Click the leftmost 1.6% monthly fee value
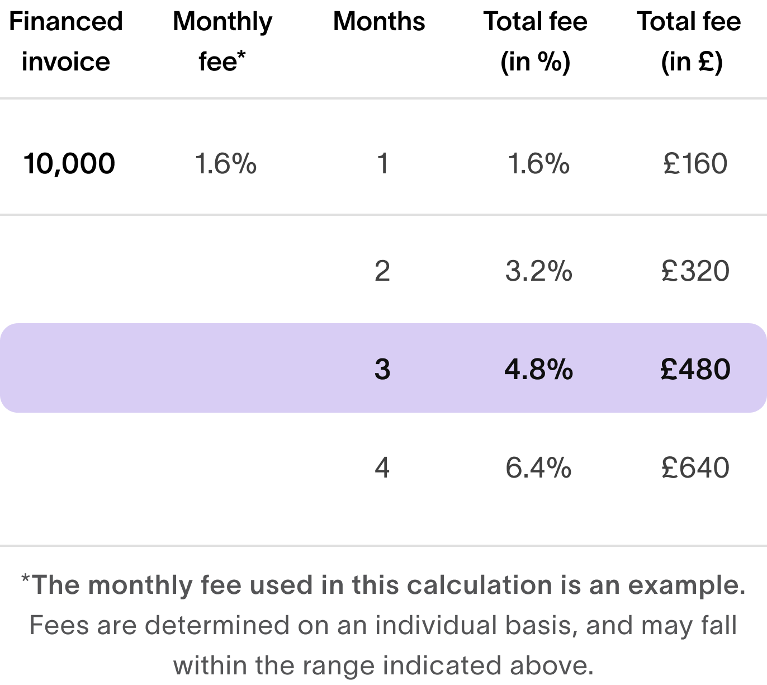 pyautogui.click(x=225, y=164)
